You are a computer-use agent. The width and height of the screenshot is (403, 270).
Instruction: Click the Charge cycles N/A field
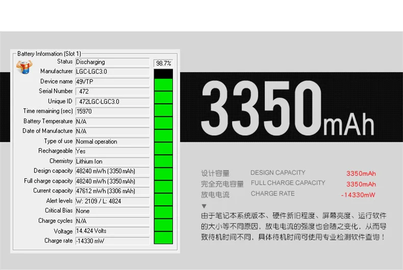pos(112,221)
